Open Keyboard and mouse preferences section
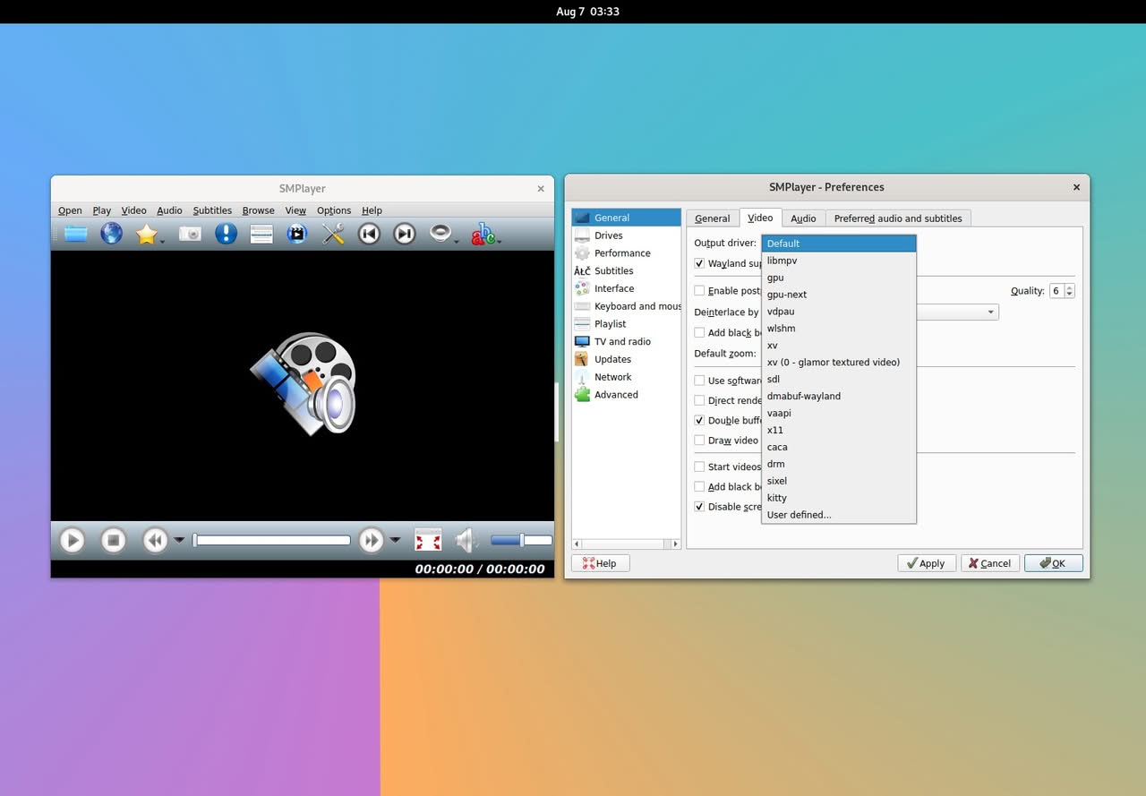Image resolution: width=1146 pixels, height=796 pixels. click(626, 306)
